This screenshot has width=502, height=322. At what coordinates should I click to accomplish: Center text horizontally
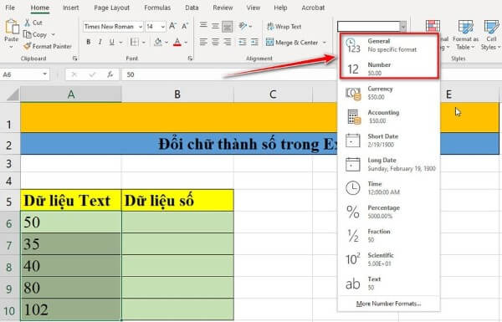tap(215, 42)
